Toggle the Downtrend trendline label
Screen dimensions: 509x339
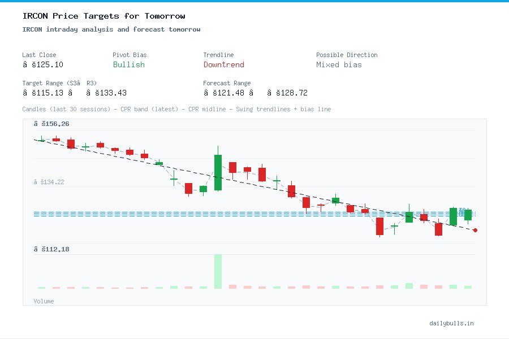click(223, 65)
